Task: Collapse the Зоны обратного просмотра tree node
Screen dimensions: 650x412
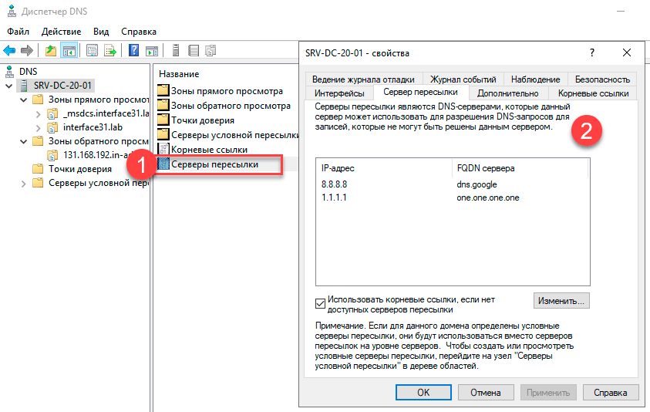Action: point(24,141)
